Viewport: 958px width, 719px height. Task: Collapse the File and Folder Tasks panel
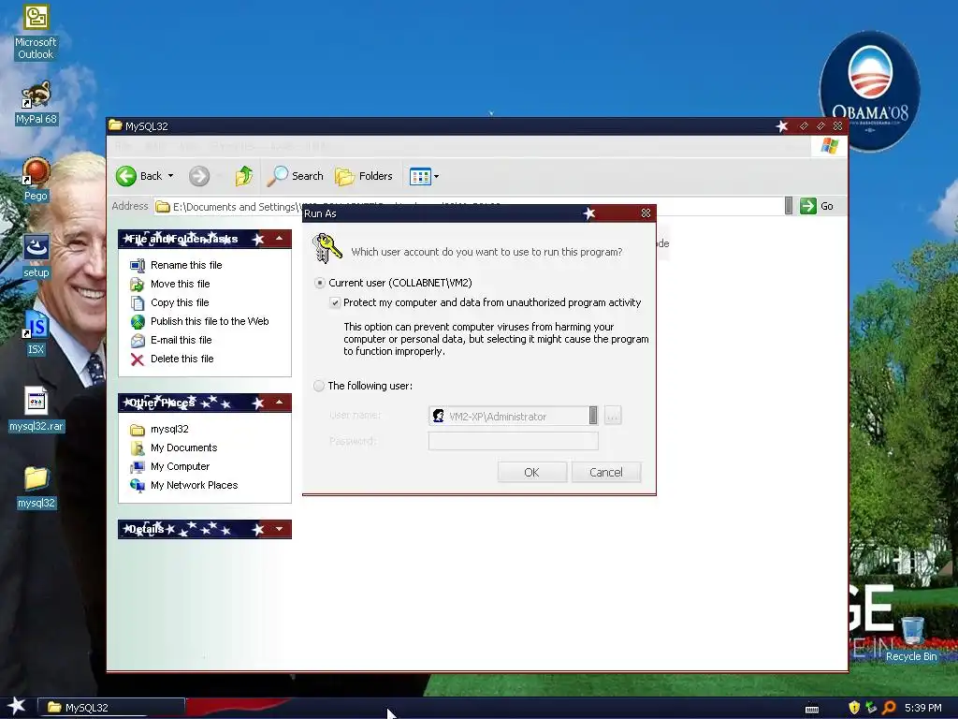pos(279,239)
